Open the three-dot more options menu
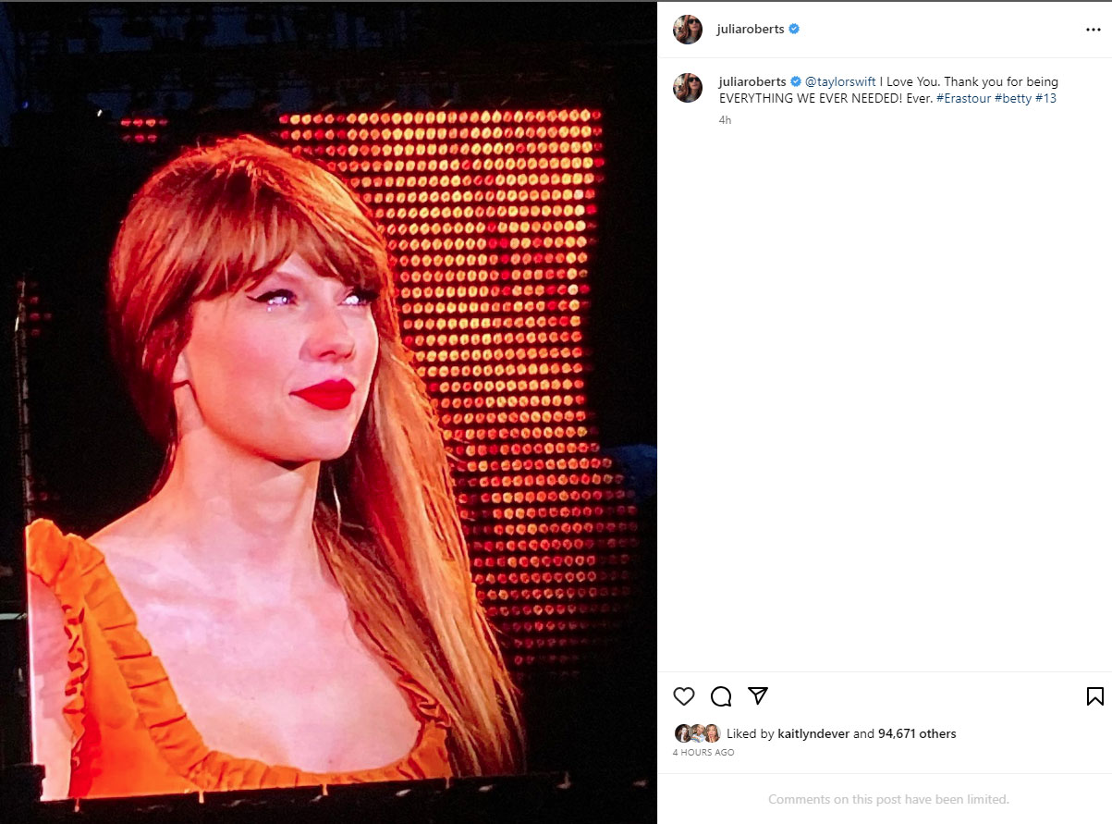Image resolution: width=1112 pixels, height=824 pixels. point(1094,30)
